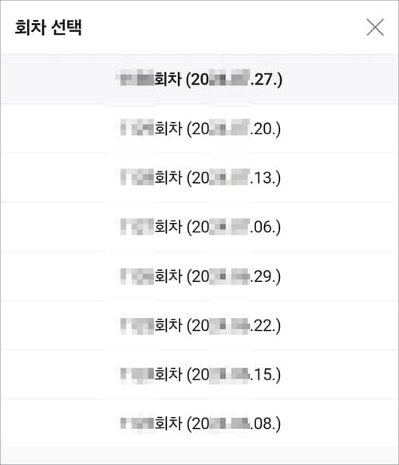
Task: Choose the third listed 회차 entry
Action: (199, 178)
